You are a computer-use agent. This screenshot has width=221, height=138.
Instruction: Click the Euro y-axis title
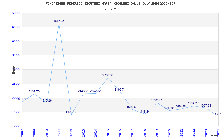point(14,70)
